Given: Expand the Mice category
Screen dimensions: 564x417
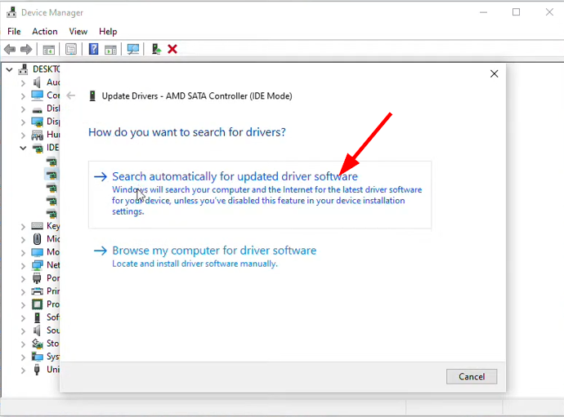Looking at the screenshot, I should [x=23, y=239].
